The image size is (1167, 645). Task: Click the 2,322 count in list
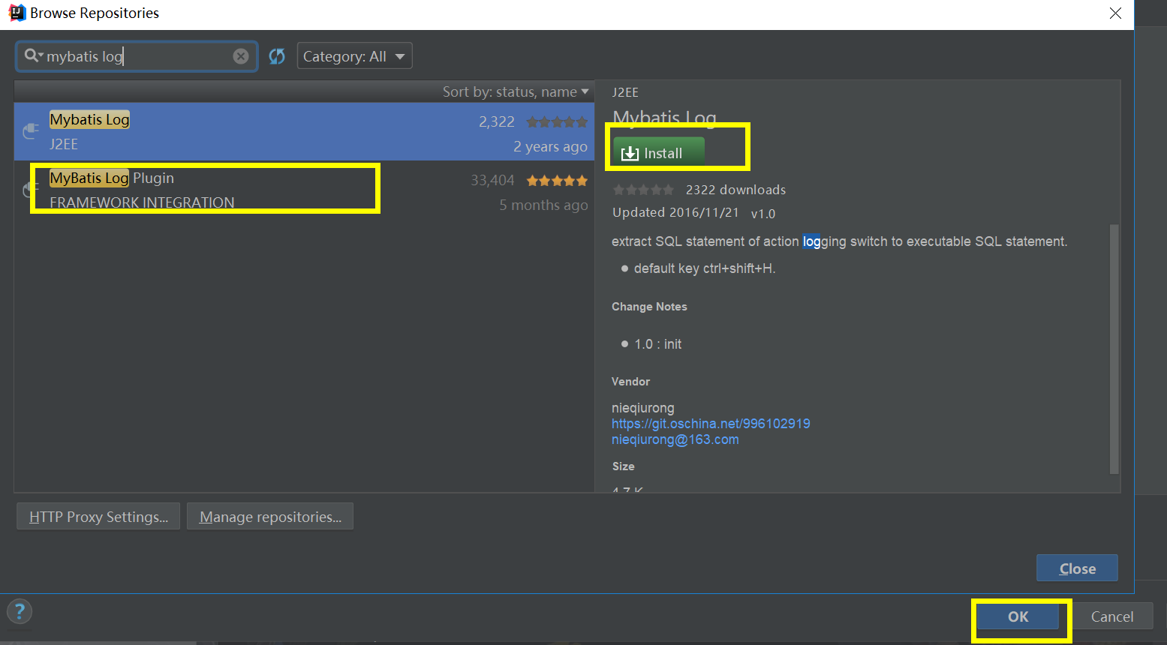(497, 121)
